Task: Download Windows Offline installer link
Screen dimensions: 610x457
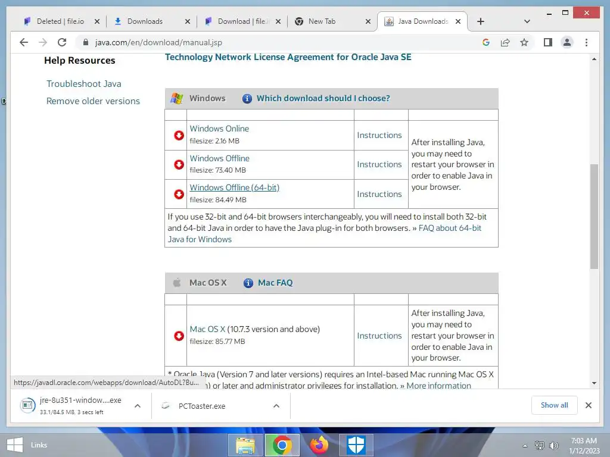Action: tap(219, 158)
